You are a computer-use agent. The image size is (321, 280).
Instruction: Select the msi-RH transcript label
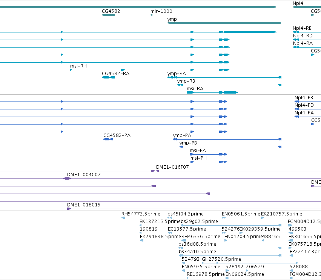coord(78,66)
